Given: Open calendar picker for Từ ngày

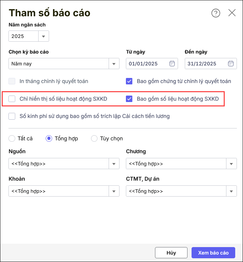Looking at the screenshot, I should click(172, 63).
